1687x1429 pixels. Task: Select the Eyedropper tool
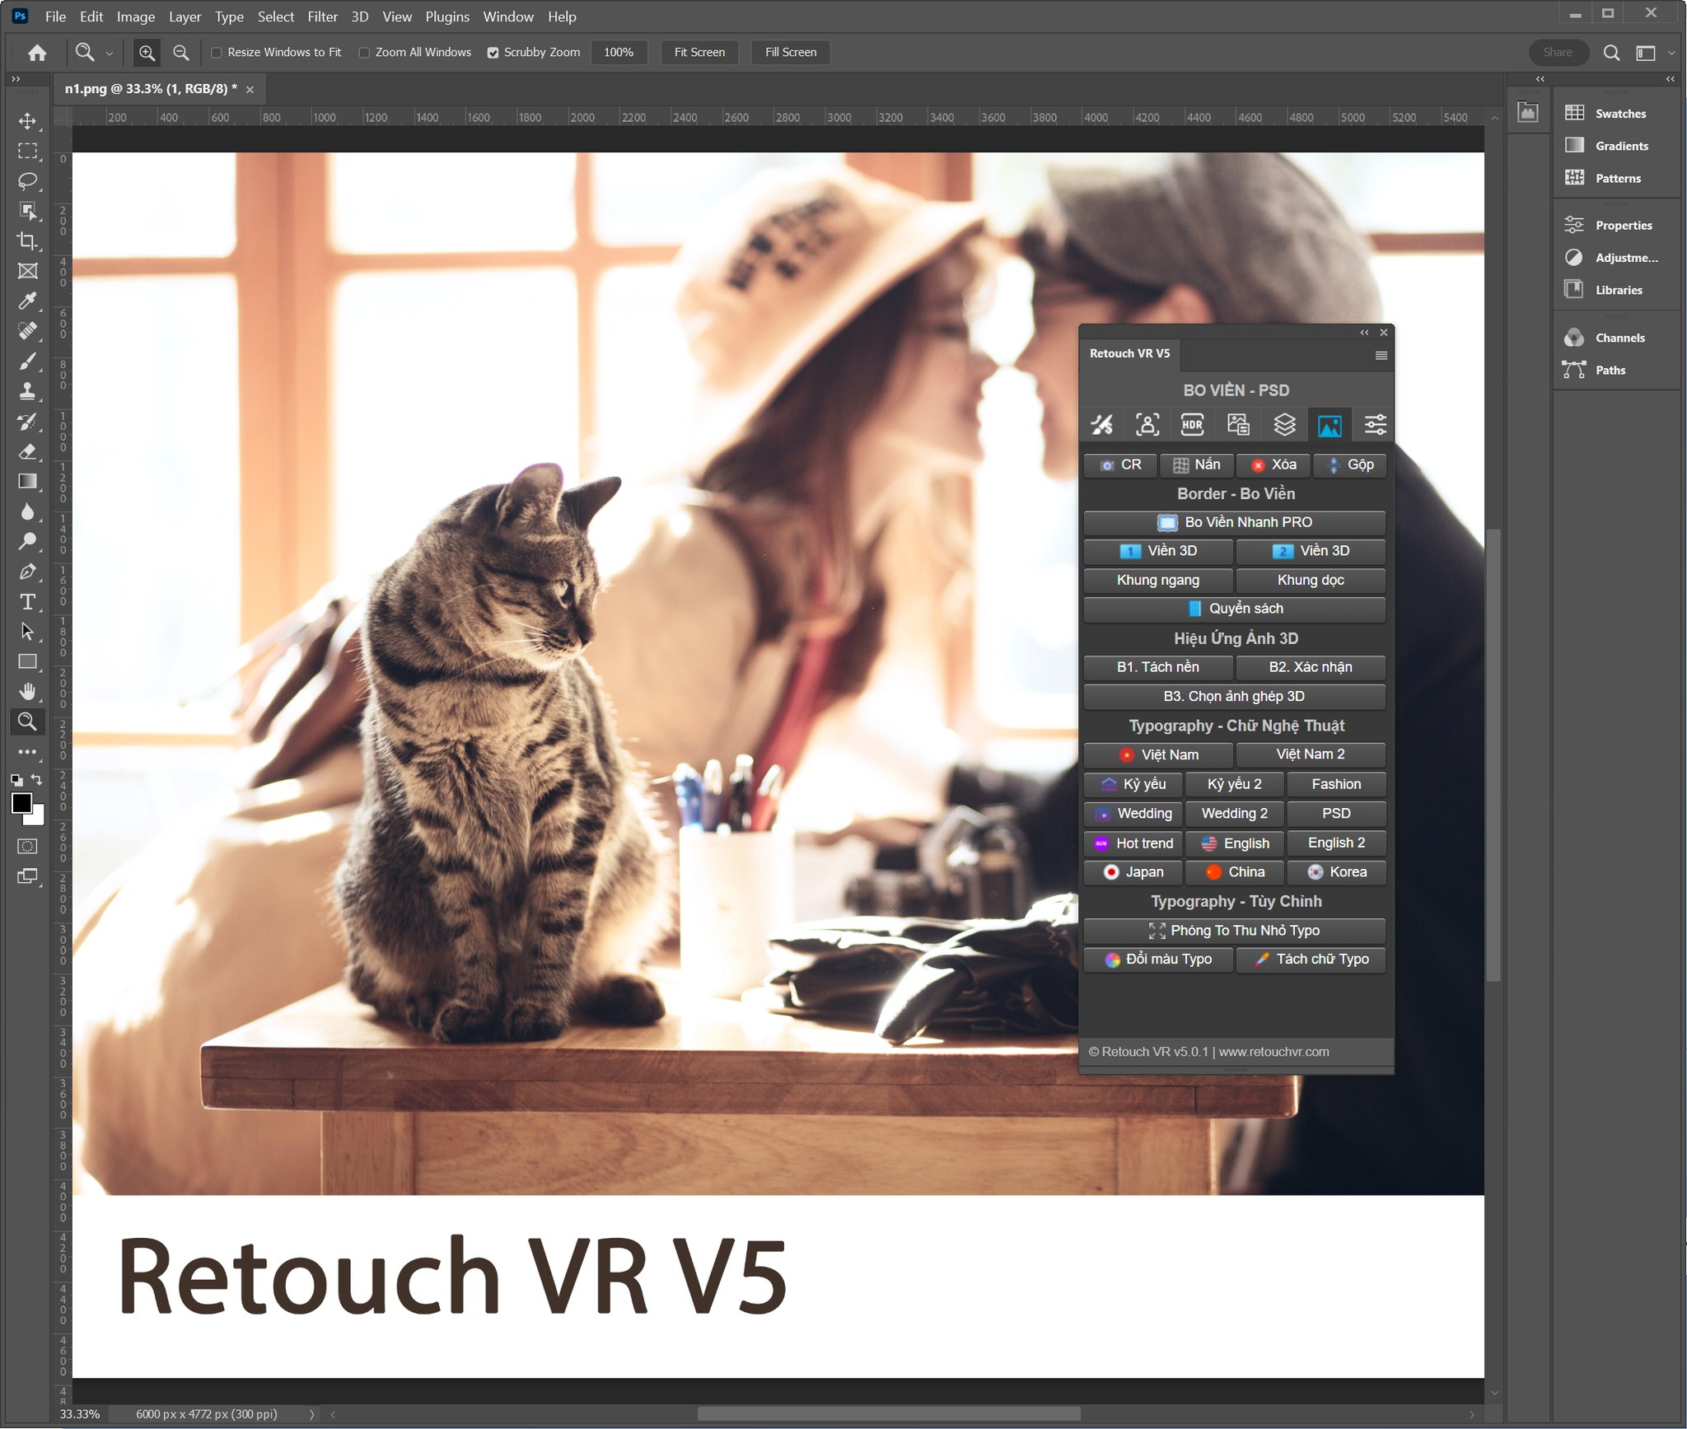click(x=27, y=301)
